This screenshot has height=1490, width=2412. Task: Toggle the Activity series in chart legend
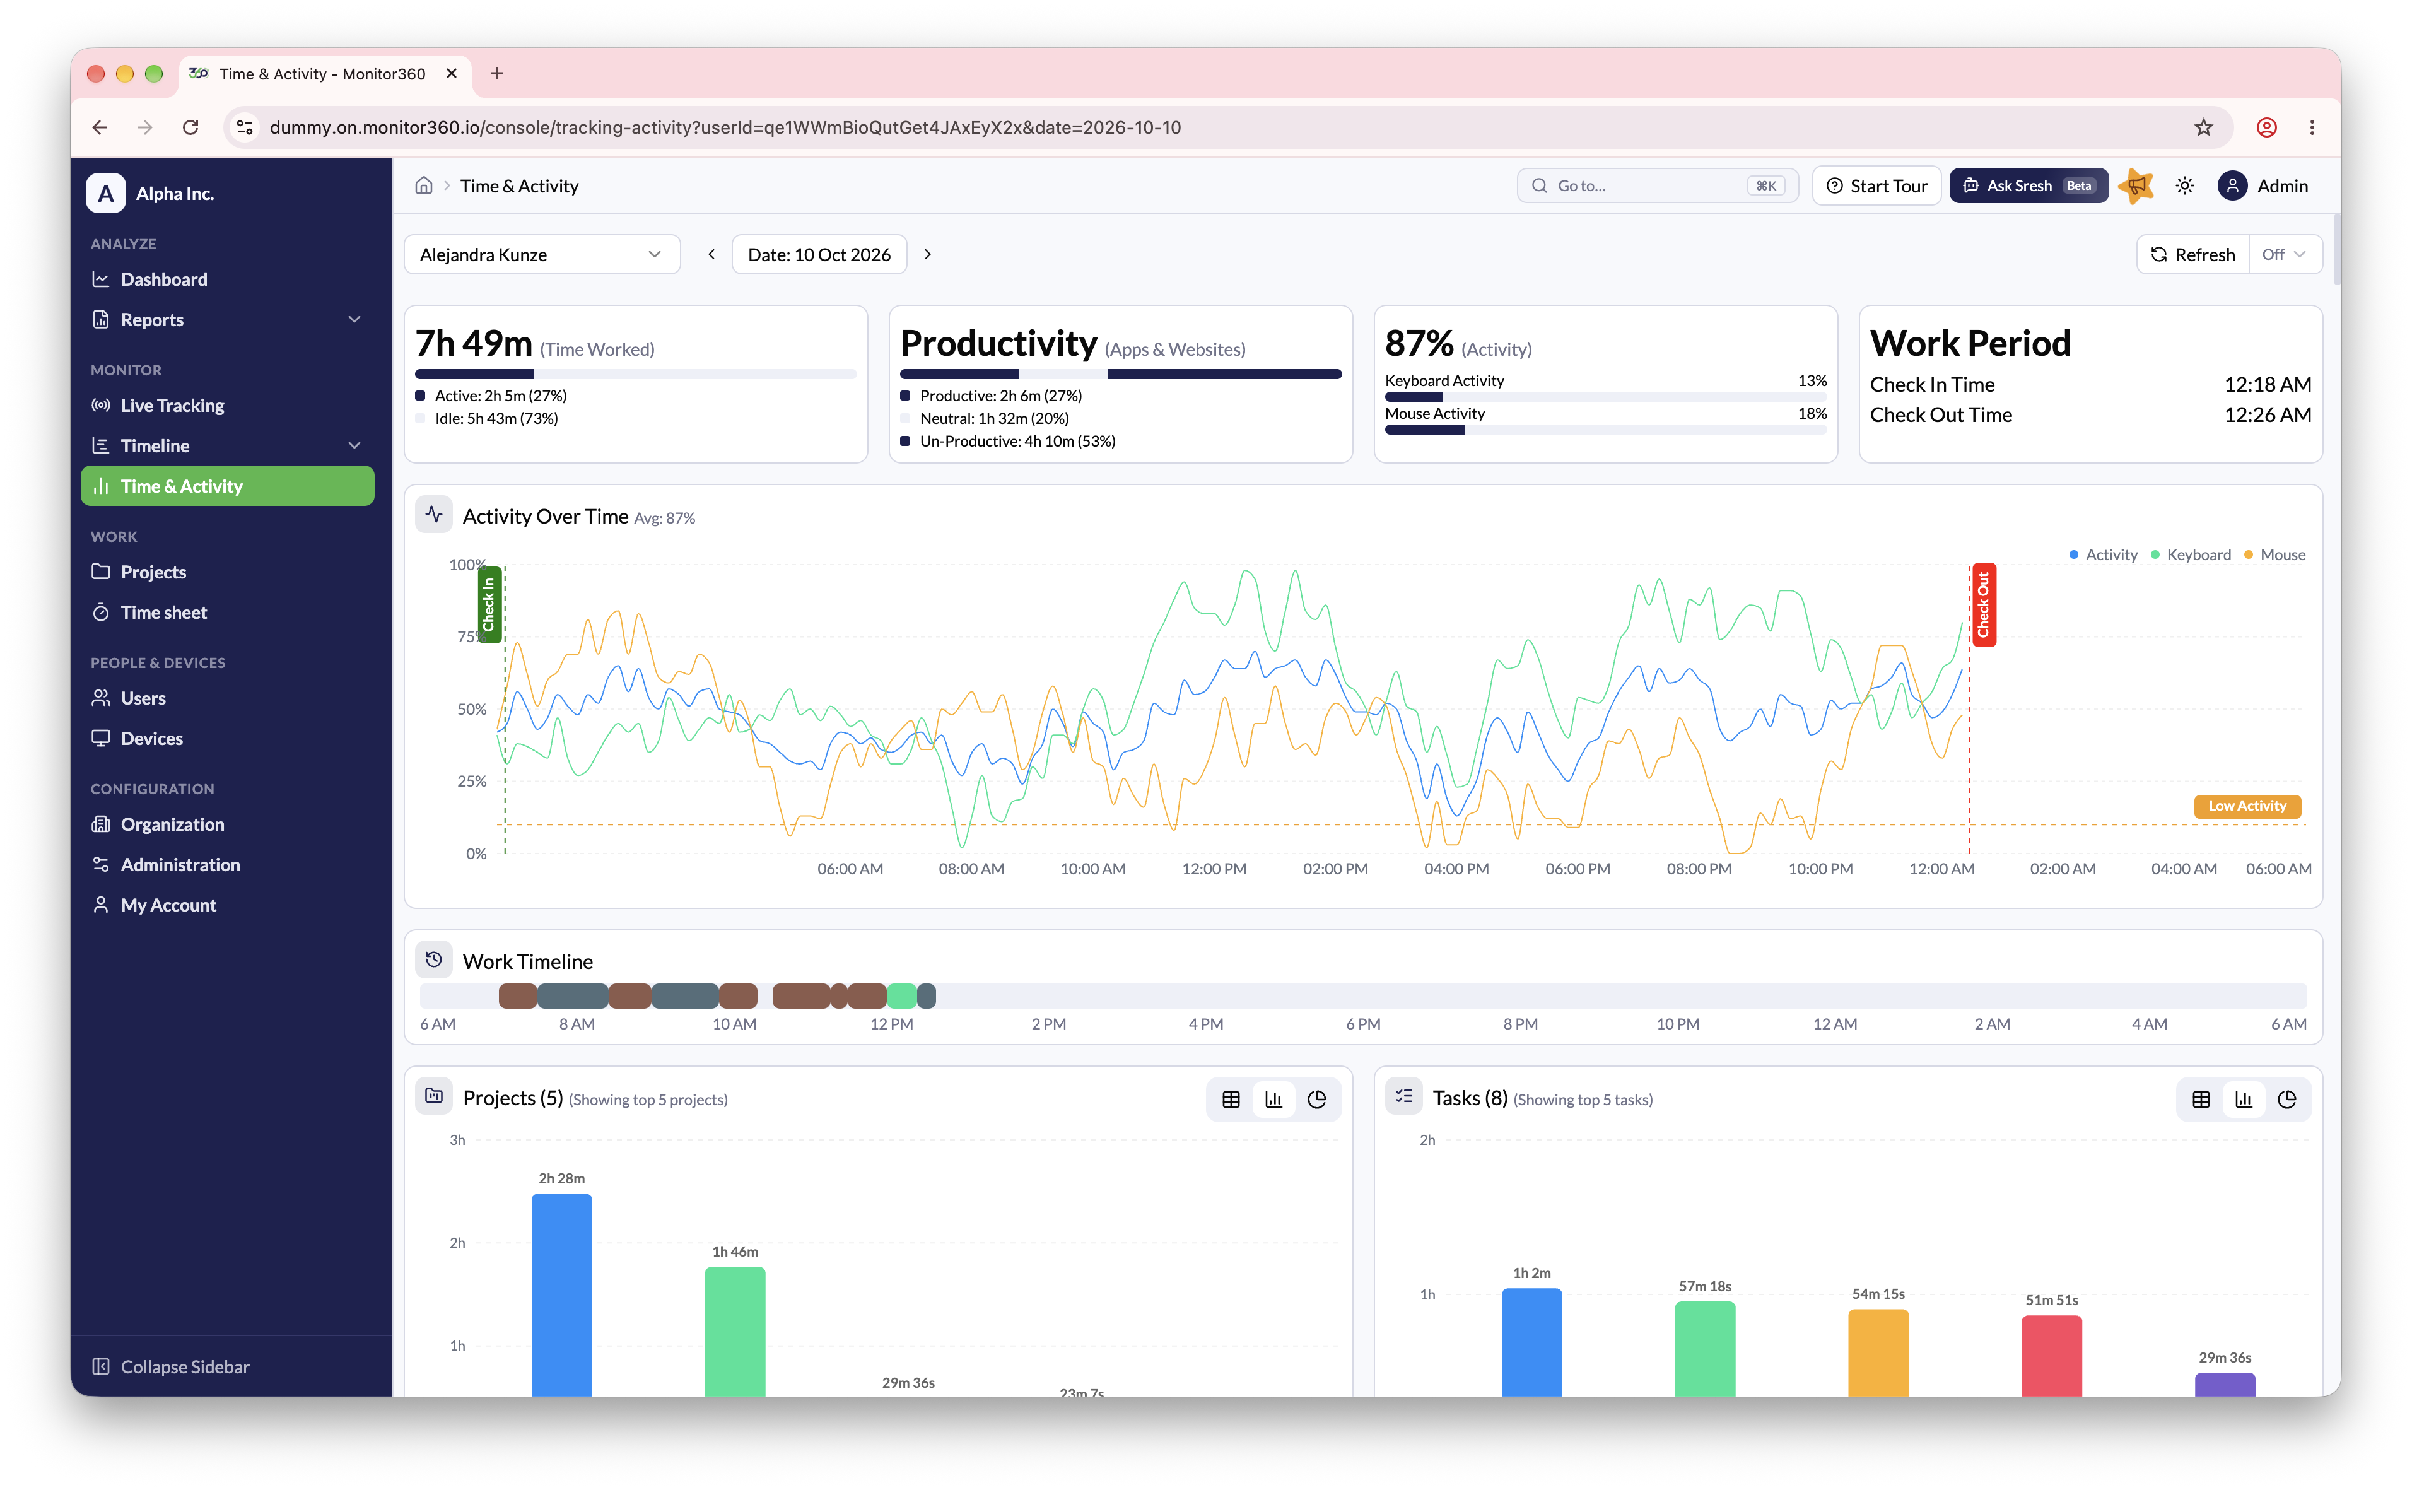[2103, 555]
